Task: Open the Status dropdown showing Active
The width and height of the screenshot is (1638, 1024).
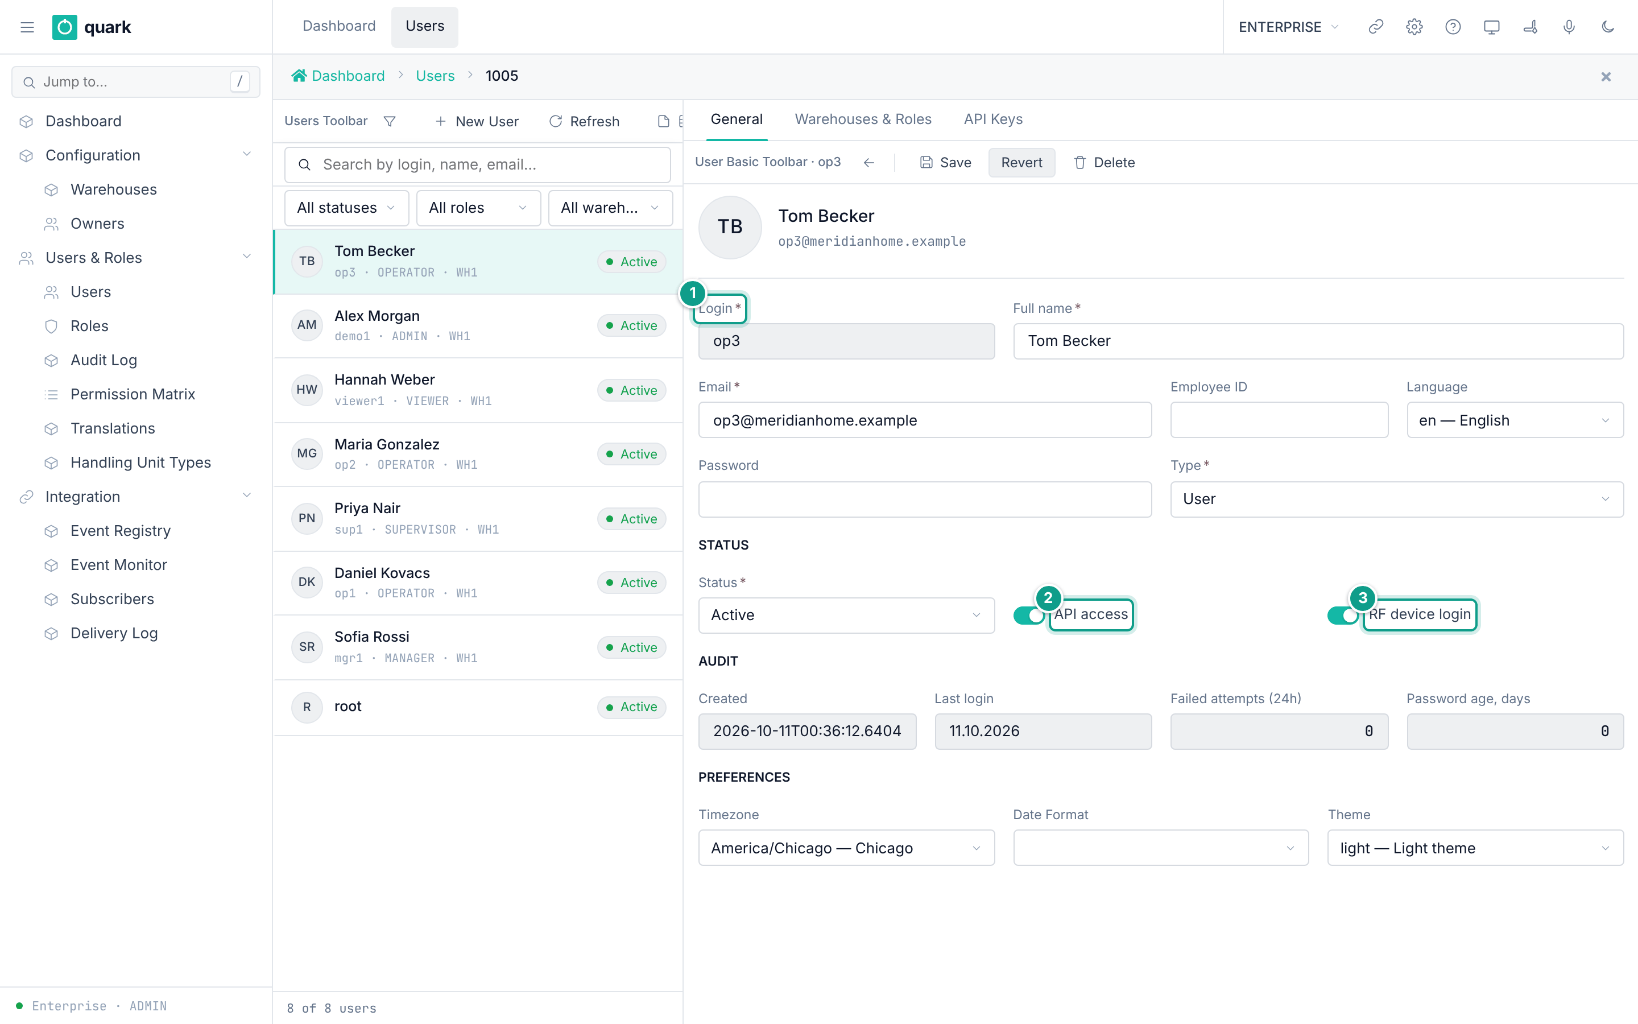Action: click(846, 615)
